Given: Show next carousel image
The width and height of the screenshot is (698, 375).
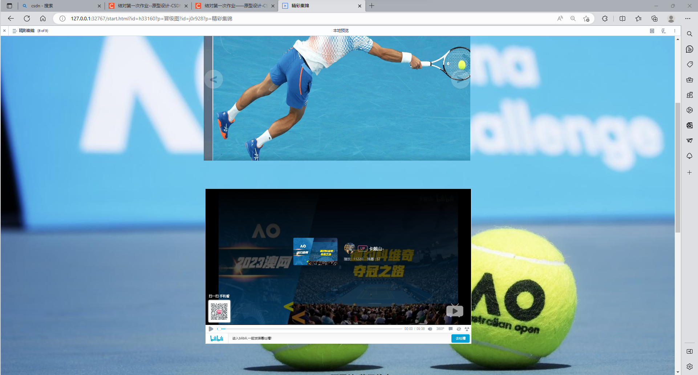Looking at the screenshot, I should [x=460, y=79].
